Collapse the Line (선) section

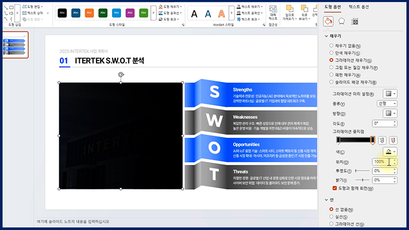tap(326, 200)
